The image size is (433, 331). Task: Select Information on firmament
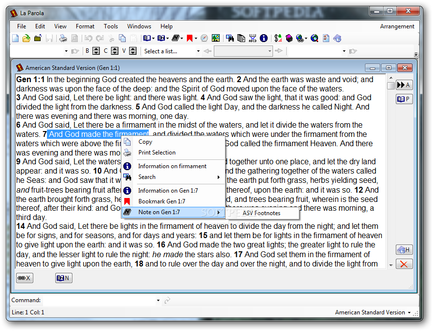[x=173, y=166]
